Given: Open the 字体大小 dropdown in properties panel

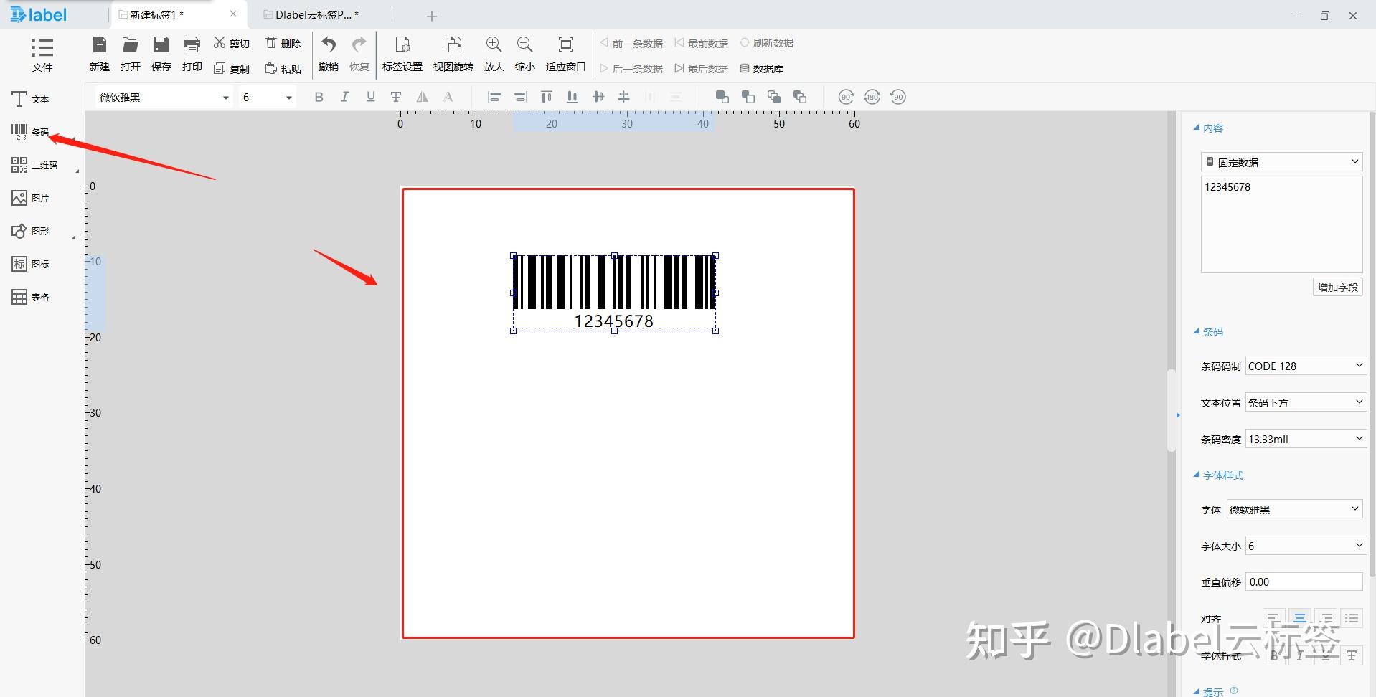Looking at the screenshot, I should coord(1306,546).
